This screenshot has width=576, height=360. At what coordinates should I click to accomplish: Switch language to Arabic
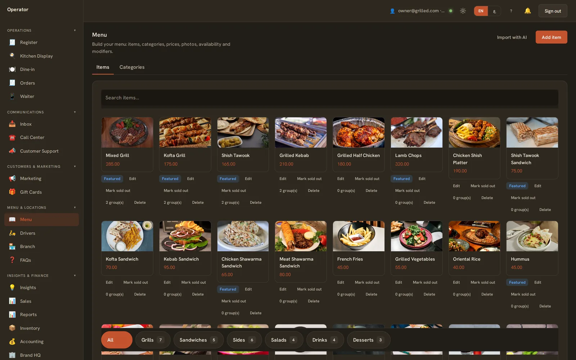pos(494,11)
